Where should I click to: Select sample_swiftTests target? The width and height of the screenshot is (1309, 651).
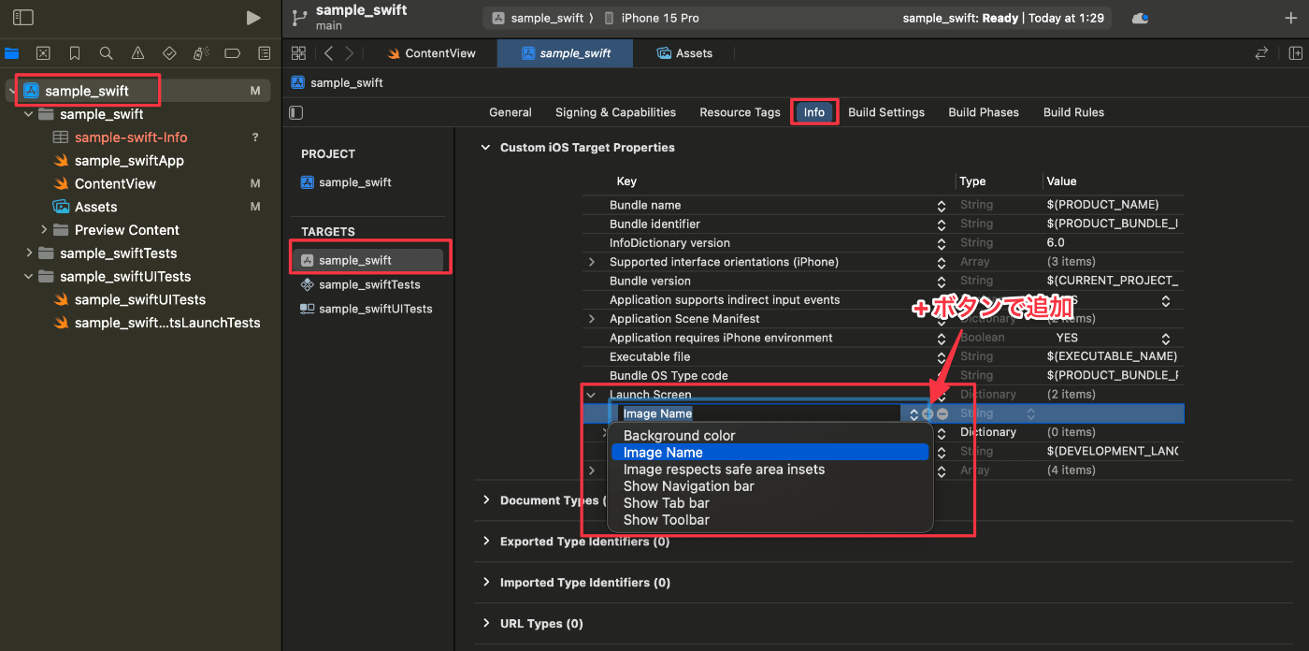368,284
